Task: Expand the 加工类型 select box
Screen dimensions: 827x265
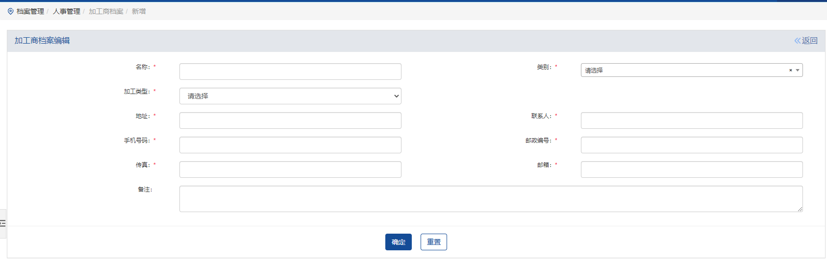Action: 290,96
